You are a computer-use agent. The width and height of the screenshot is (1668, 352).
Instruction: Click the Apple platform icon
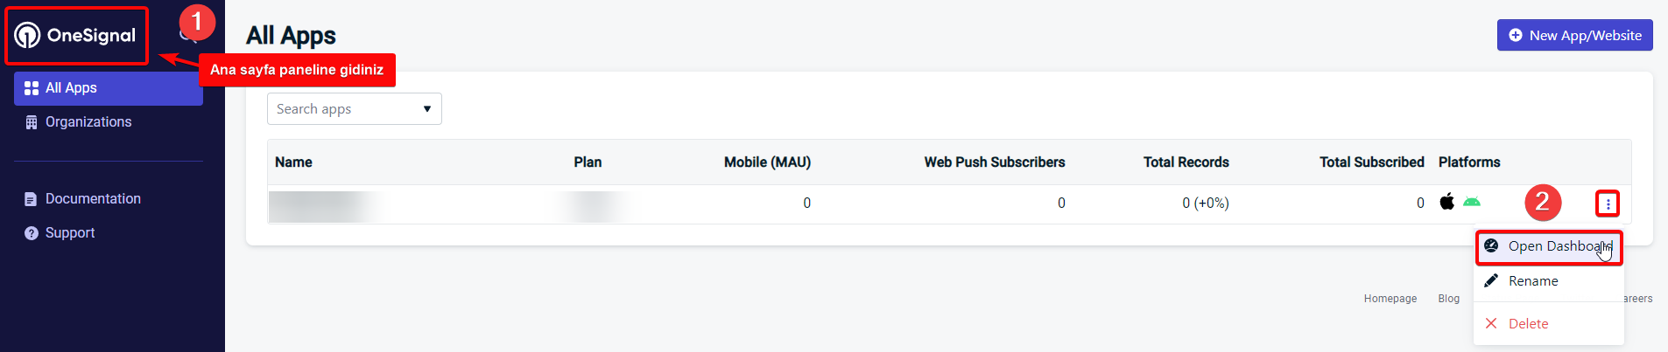1447,202
